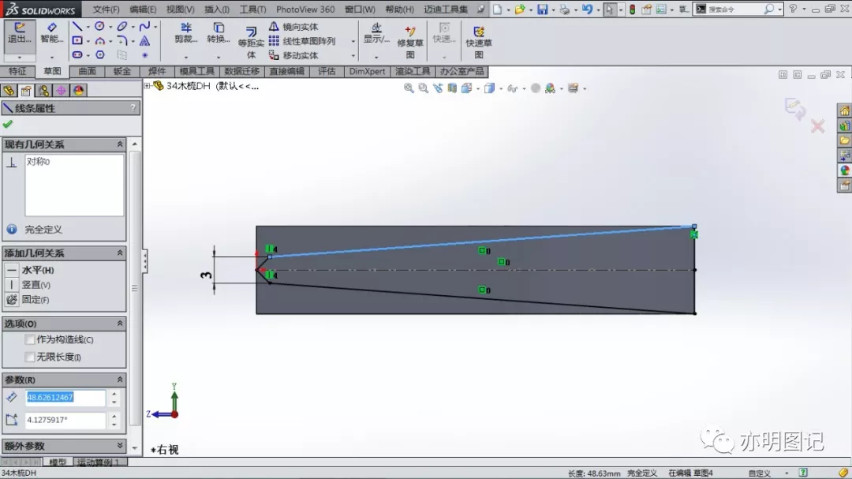Open the DisplayManager tab icon
This screenshot has height=479, width=852.
click(79, 90)
